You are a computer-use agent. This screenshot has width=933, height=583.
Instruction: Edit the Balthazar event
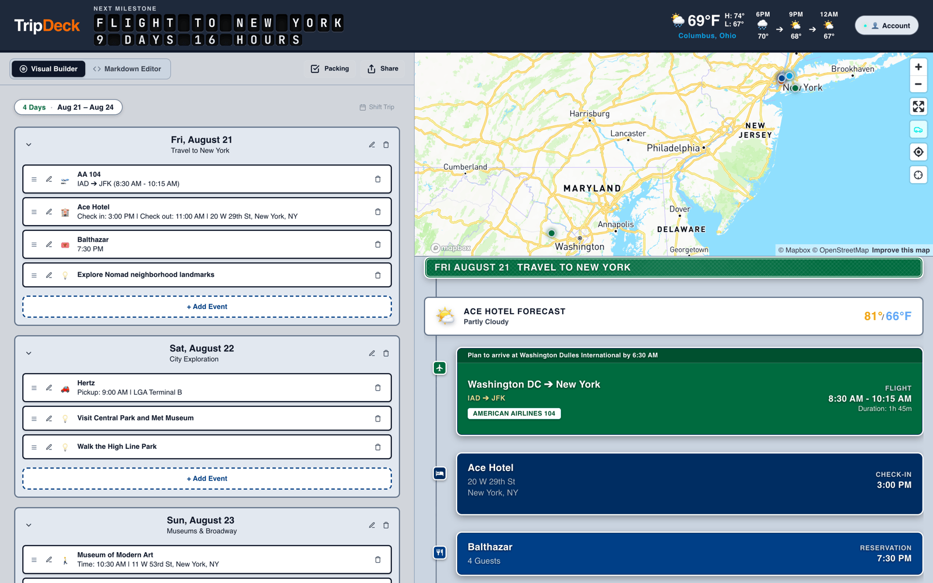pyautogui.click(x=49, y=244)
